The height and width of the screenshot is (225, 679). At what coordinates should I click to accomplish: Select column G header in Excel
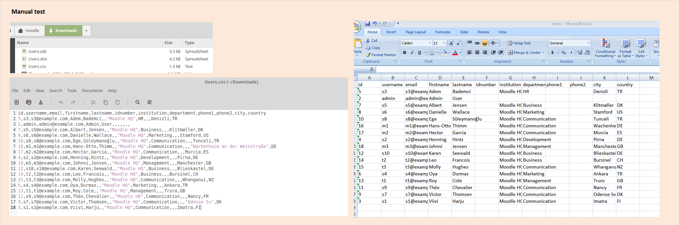click(510, 78)
